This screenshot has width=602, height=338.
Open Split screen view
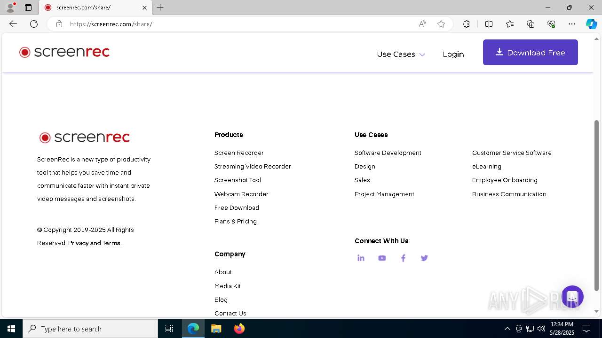pyautogui.click(x=489, y=24)
